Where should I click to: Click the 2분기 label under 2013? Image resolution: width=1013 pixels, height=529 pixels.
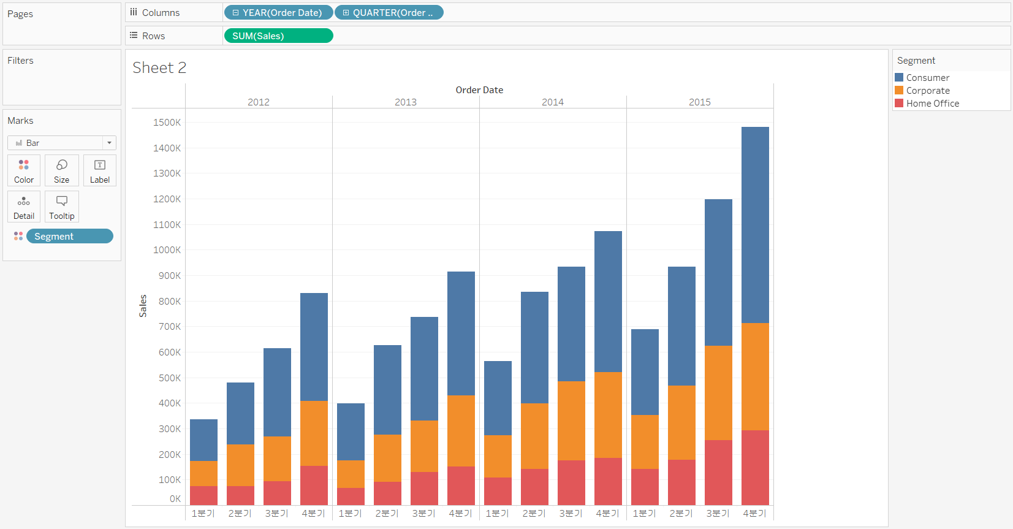click(387, 514)
